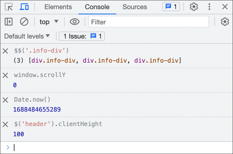
Task: Create live expression with eye icon
Action: 75,22
